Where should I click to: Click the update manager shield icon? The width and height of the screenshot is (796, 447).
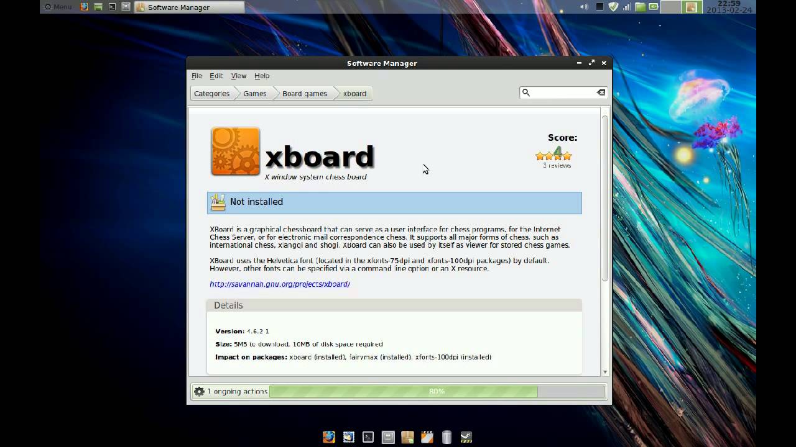coord(613,7)
